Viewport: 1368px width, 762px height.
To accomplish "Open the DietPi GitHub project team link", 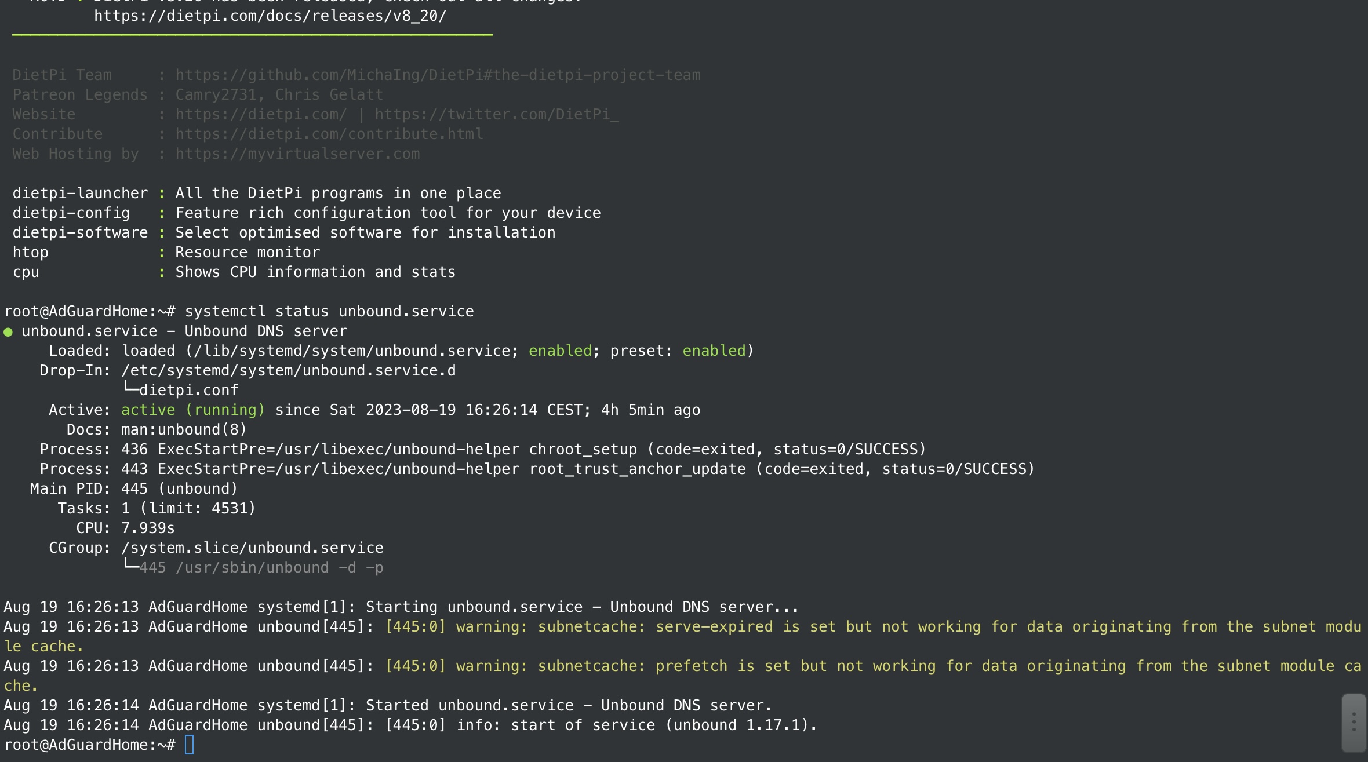I will point(438,75).
